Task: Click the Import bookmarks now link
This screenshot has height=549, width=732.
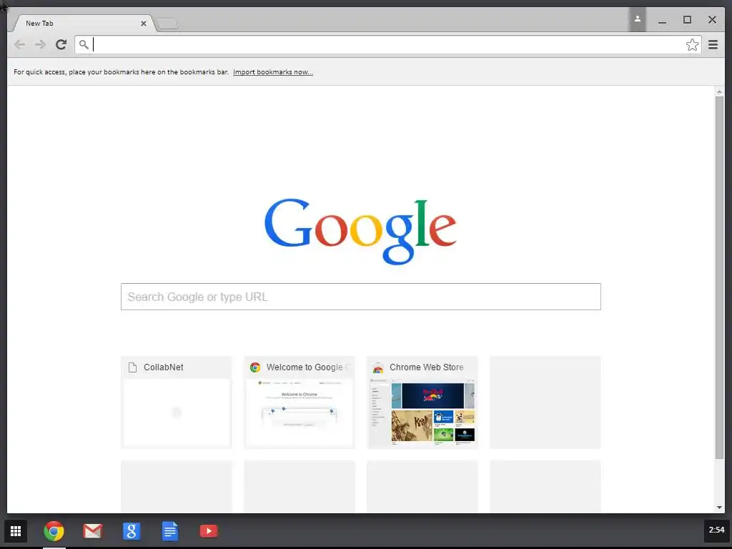Action: pyautogui.click(x=272, y=72)
